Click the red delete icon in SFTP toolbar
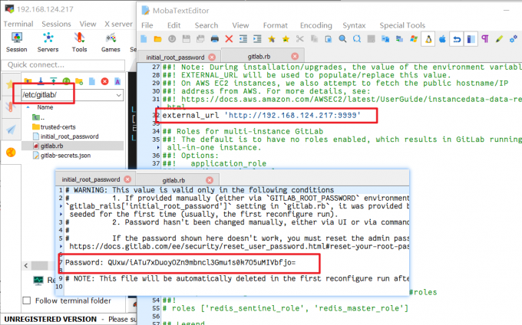The image size is (522, 325). tap(104, 80)
